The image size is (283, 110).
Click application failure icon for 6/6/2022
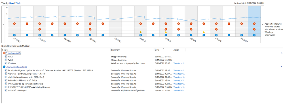tap(191, 23)
